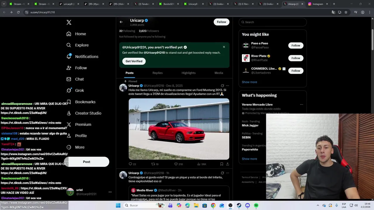This screenshot has height=210, width=374.
Task: Open the Profile page from the sidebar
Action: pyautogui.click(x=77, y=136)
